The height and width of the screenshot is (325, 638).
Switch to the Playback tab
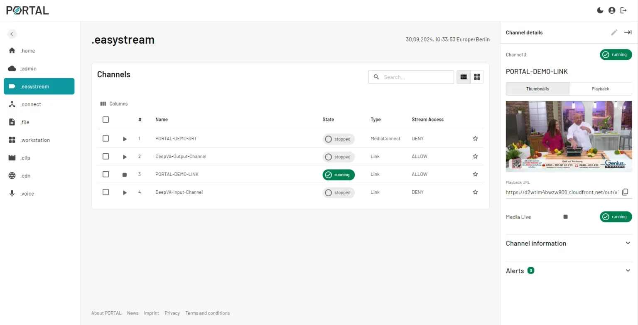point(600,89)
